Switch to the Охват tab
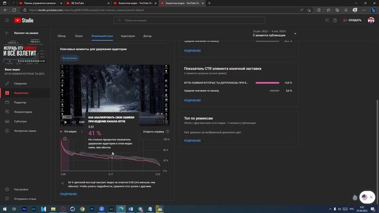This screenshot has height=213, width=379. tap(79, 36)
